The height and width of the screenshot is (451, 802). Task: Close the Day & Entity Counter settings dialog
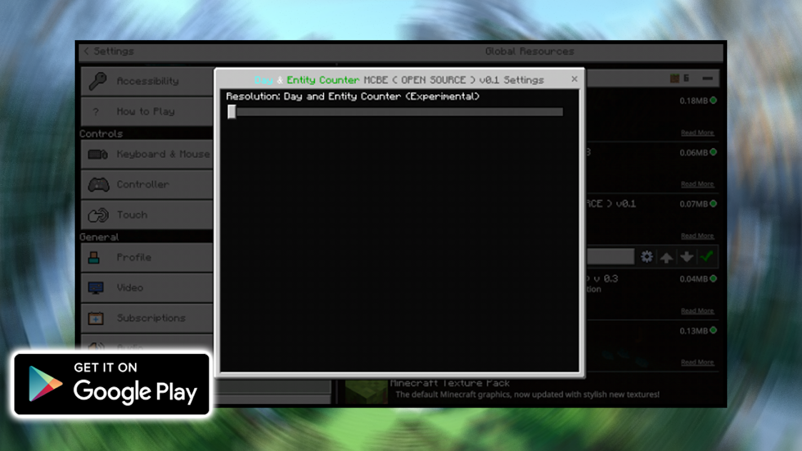pyautogui.click(x=574, y=79)
